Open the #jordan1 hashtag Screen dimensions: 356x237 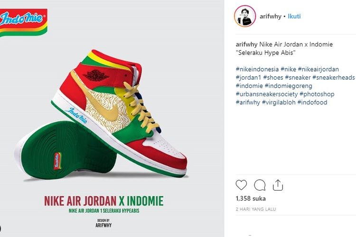(x=249, y=78)
